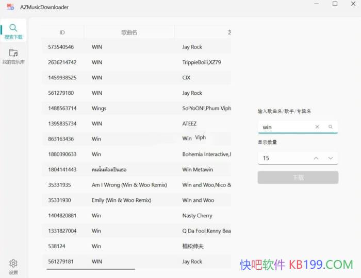Viewport: 361px width, 278px height.
Task: Select the Wings song row
Action: coord(137,108)
